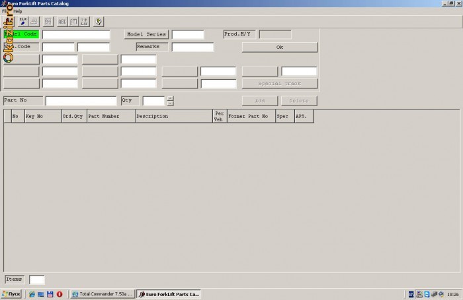463x300 pixels.
Task: Open the Пуск Start menu button
Action: pos(11,294)
